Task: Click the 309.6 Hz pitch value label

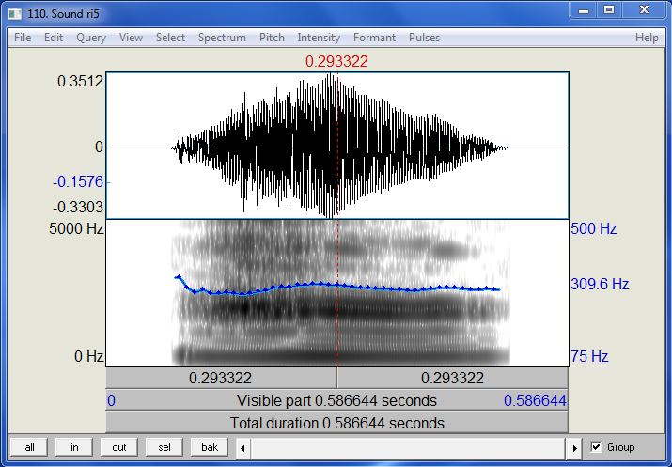Action: 600,284
